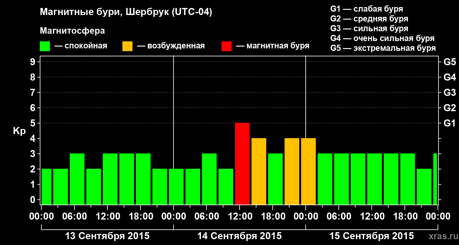Click the 'Kp' axis label
This screenshot has height=245, width=459.
pyautogui.click(x=19, y=131)
